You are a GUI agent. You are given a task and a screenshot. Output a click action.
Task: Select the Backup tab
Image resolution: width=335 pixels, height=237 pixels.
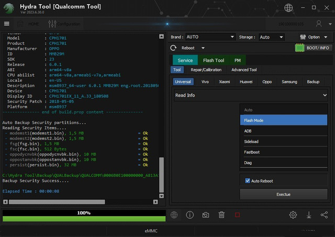[313, 82]
